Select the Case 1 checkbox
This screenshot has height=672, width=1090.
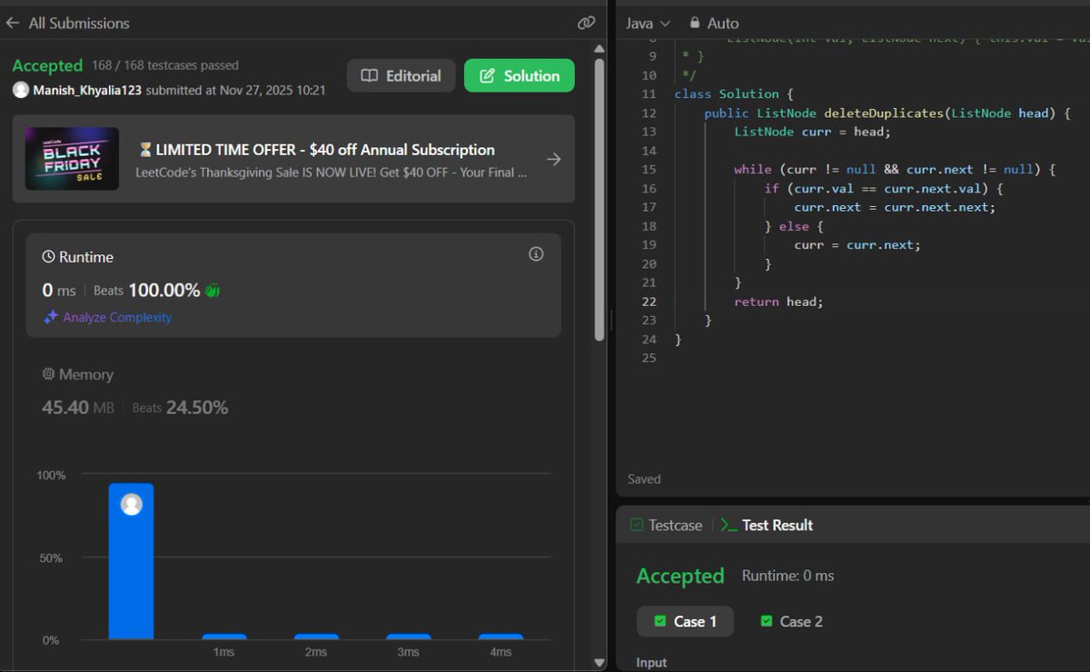659,621
